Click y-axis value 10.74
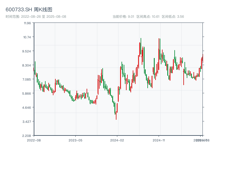Image resolution: width=225 pixels, height=169 pixels. coord(27,37)
